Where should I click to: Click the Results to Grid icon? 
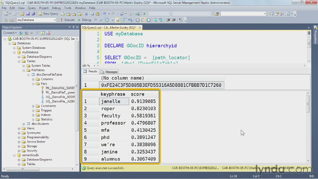point(143,20)
